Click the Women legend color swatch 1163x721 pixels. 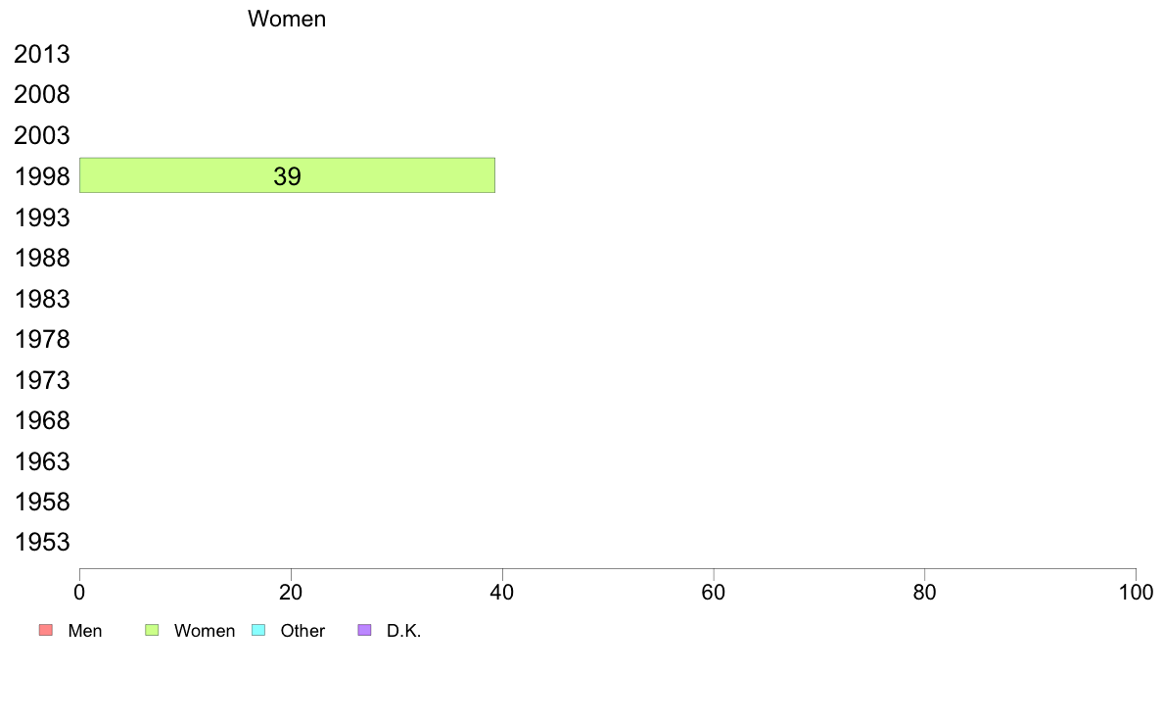point(152,630)
